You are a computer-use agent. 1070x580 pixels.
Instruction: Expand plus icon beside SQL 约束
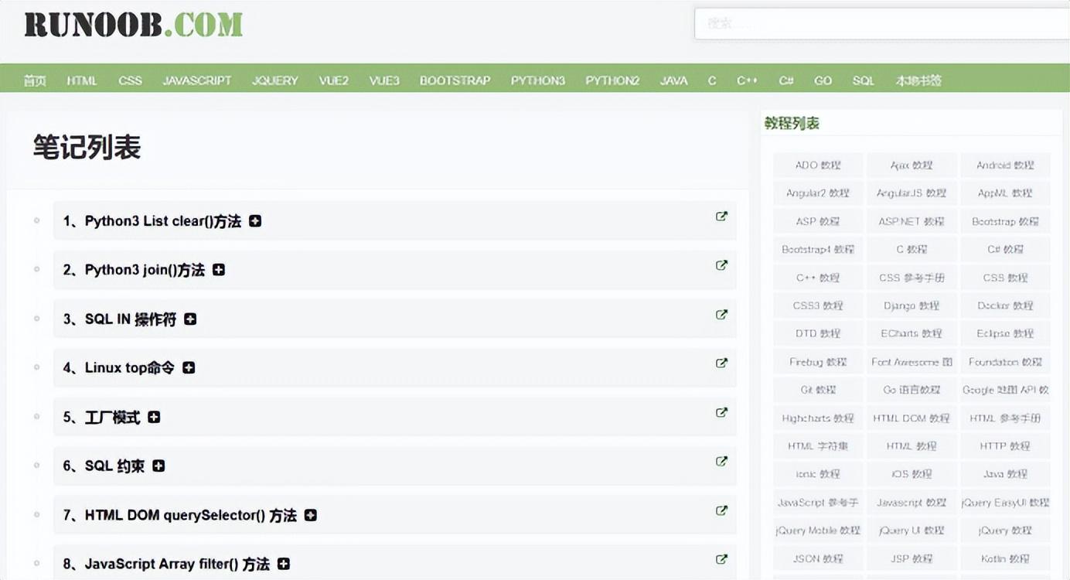(158, 466)
